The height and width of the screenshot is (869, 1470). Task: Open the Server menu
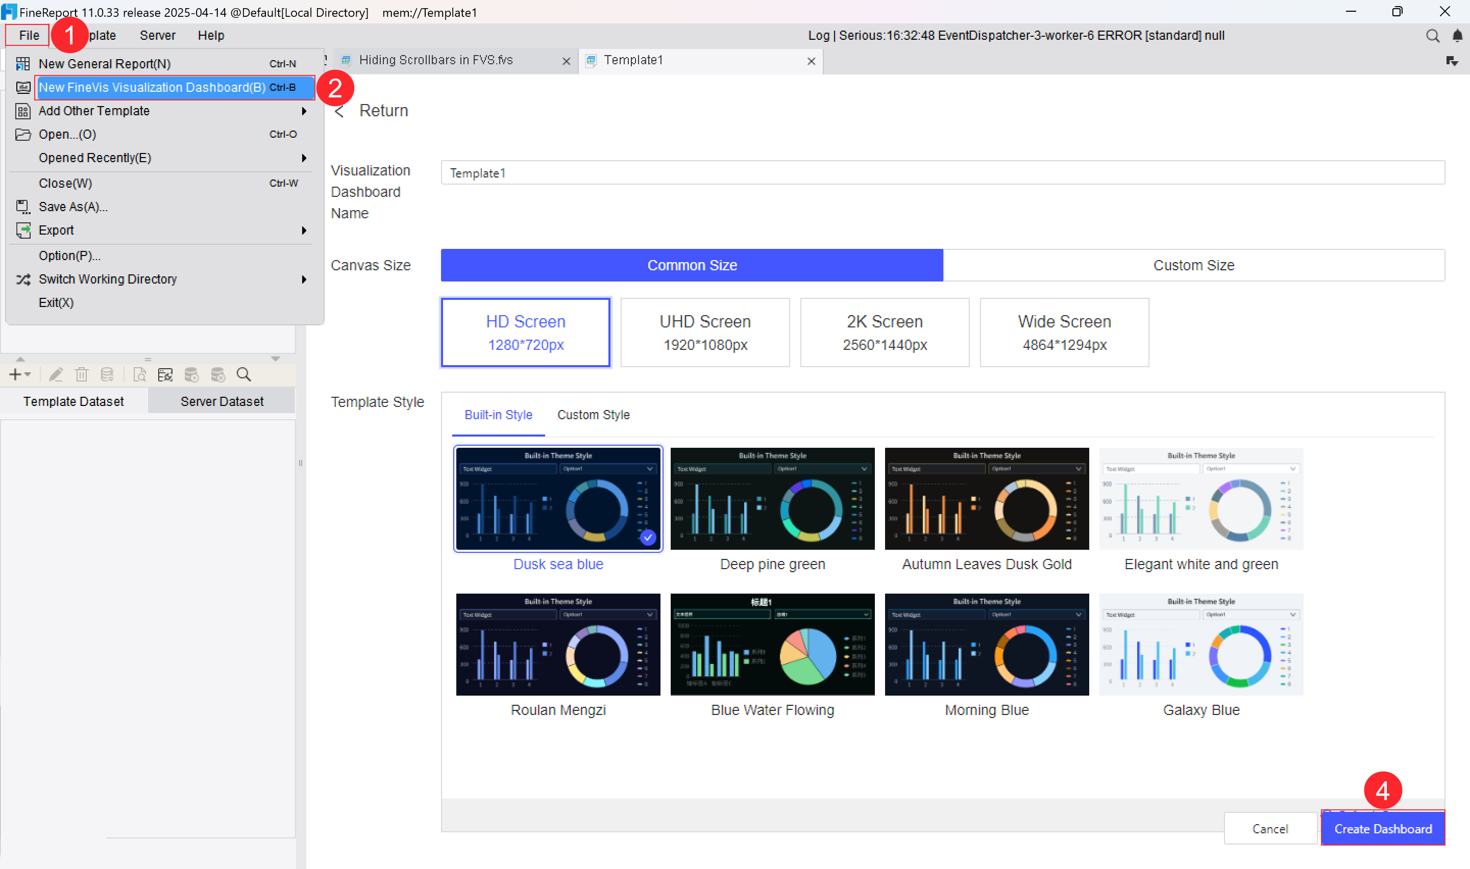pos(157,35)
